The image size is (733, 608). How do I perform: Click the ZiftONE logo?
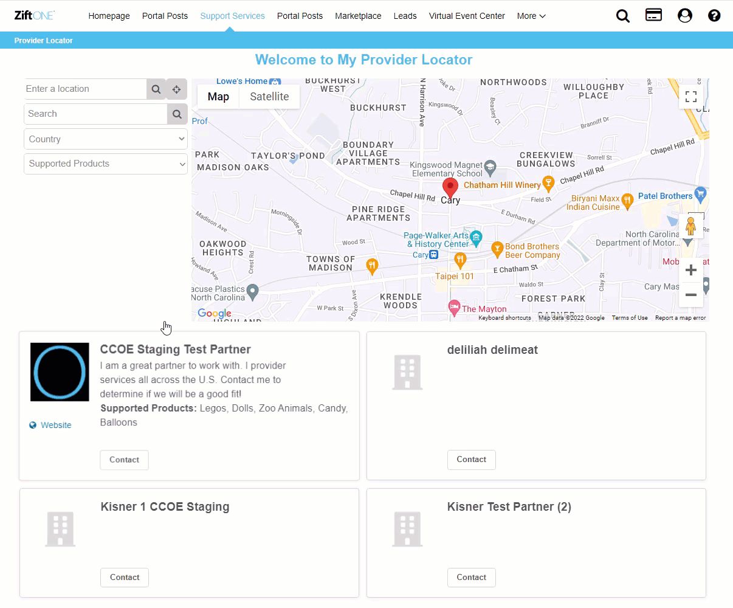click(35, 16)
